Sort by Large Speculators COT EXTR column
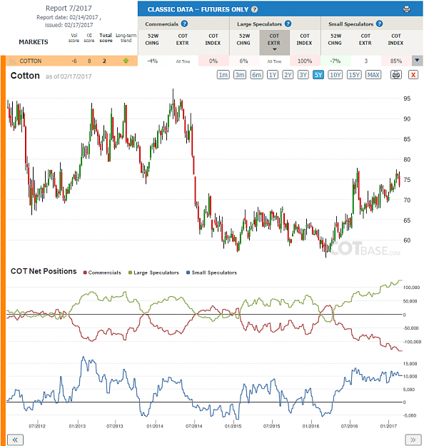Image resolution: width=424 pixels, height=446 pixels. [x=274, y=42]
